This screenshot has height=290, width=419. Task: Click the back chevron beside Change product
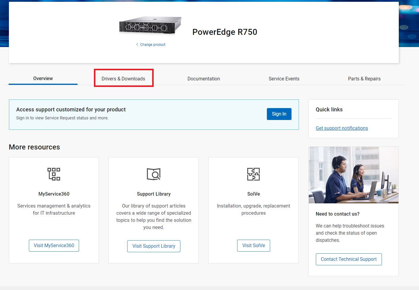(x=137, y=44)
